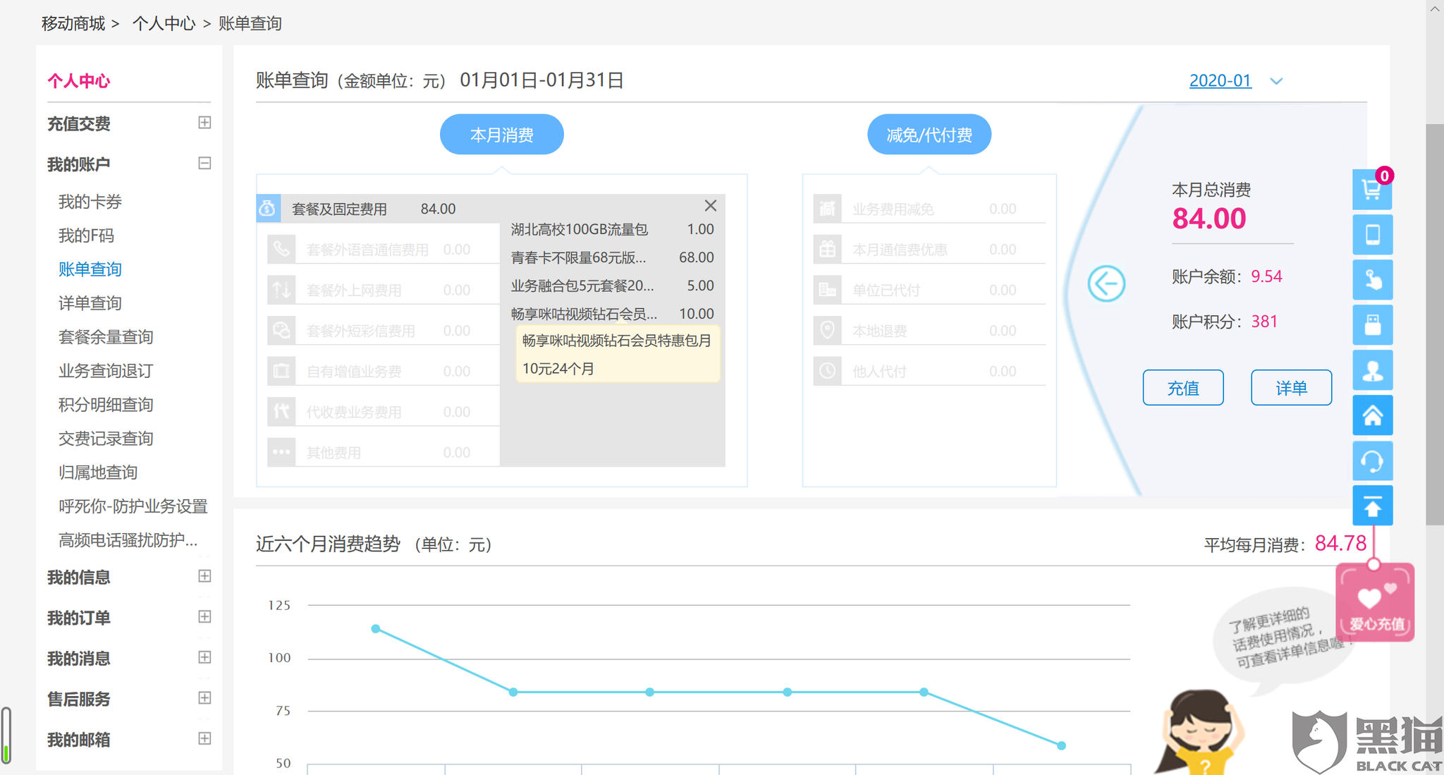Click the first data point on trend chart
Screen dimensions: 1444x775
[376, 628]
